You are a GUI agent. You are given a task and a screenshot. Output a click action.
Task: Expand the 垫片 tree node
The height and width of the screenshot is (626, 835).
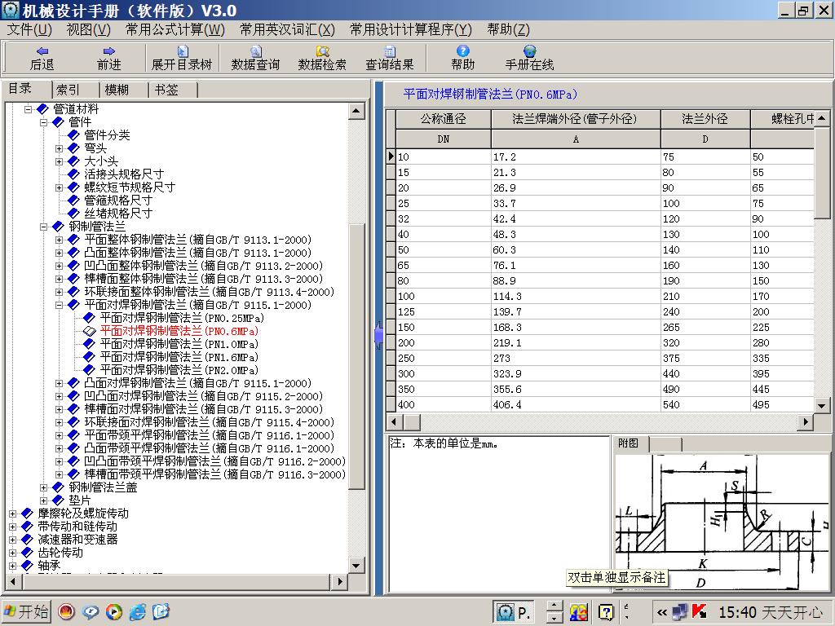tap(44, 500)
